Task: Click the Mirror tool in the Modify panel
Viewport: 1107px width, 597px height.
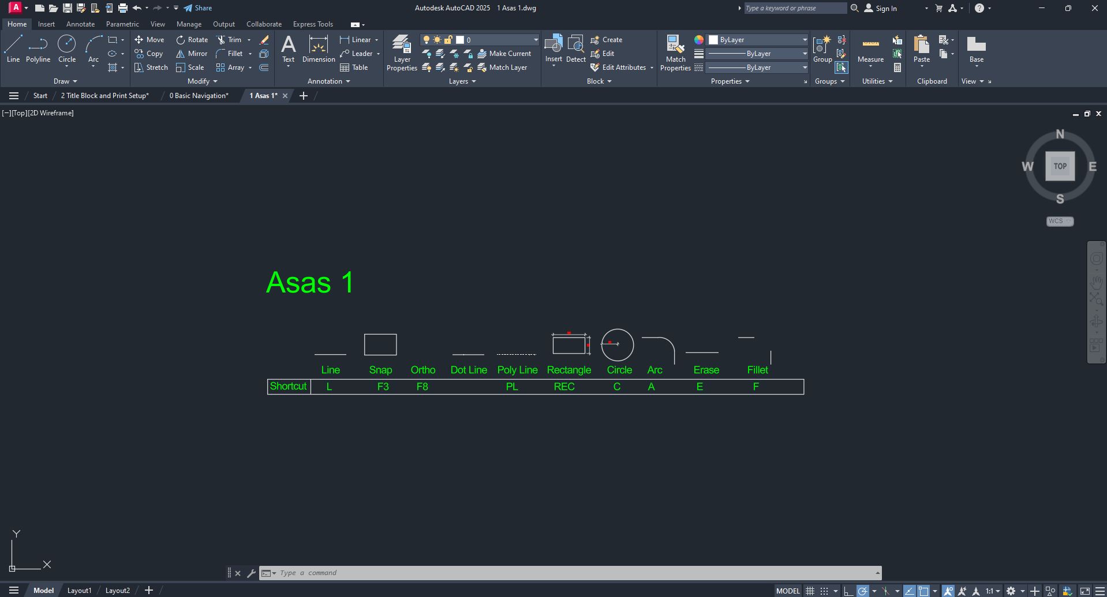Action: 192,54
